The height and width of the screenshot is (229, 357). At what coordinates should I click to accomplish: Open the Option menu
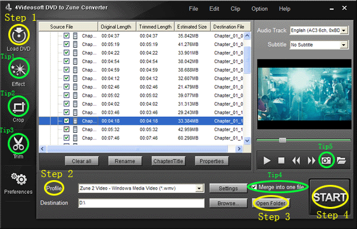(x=259, y=9)
